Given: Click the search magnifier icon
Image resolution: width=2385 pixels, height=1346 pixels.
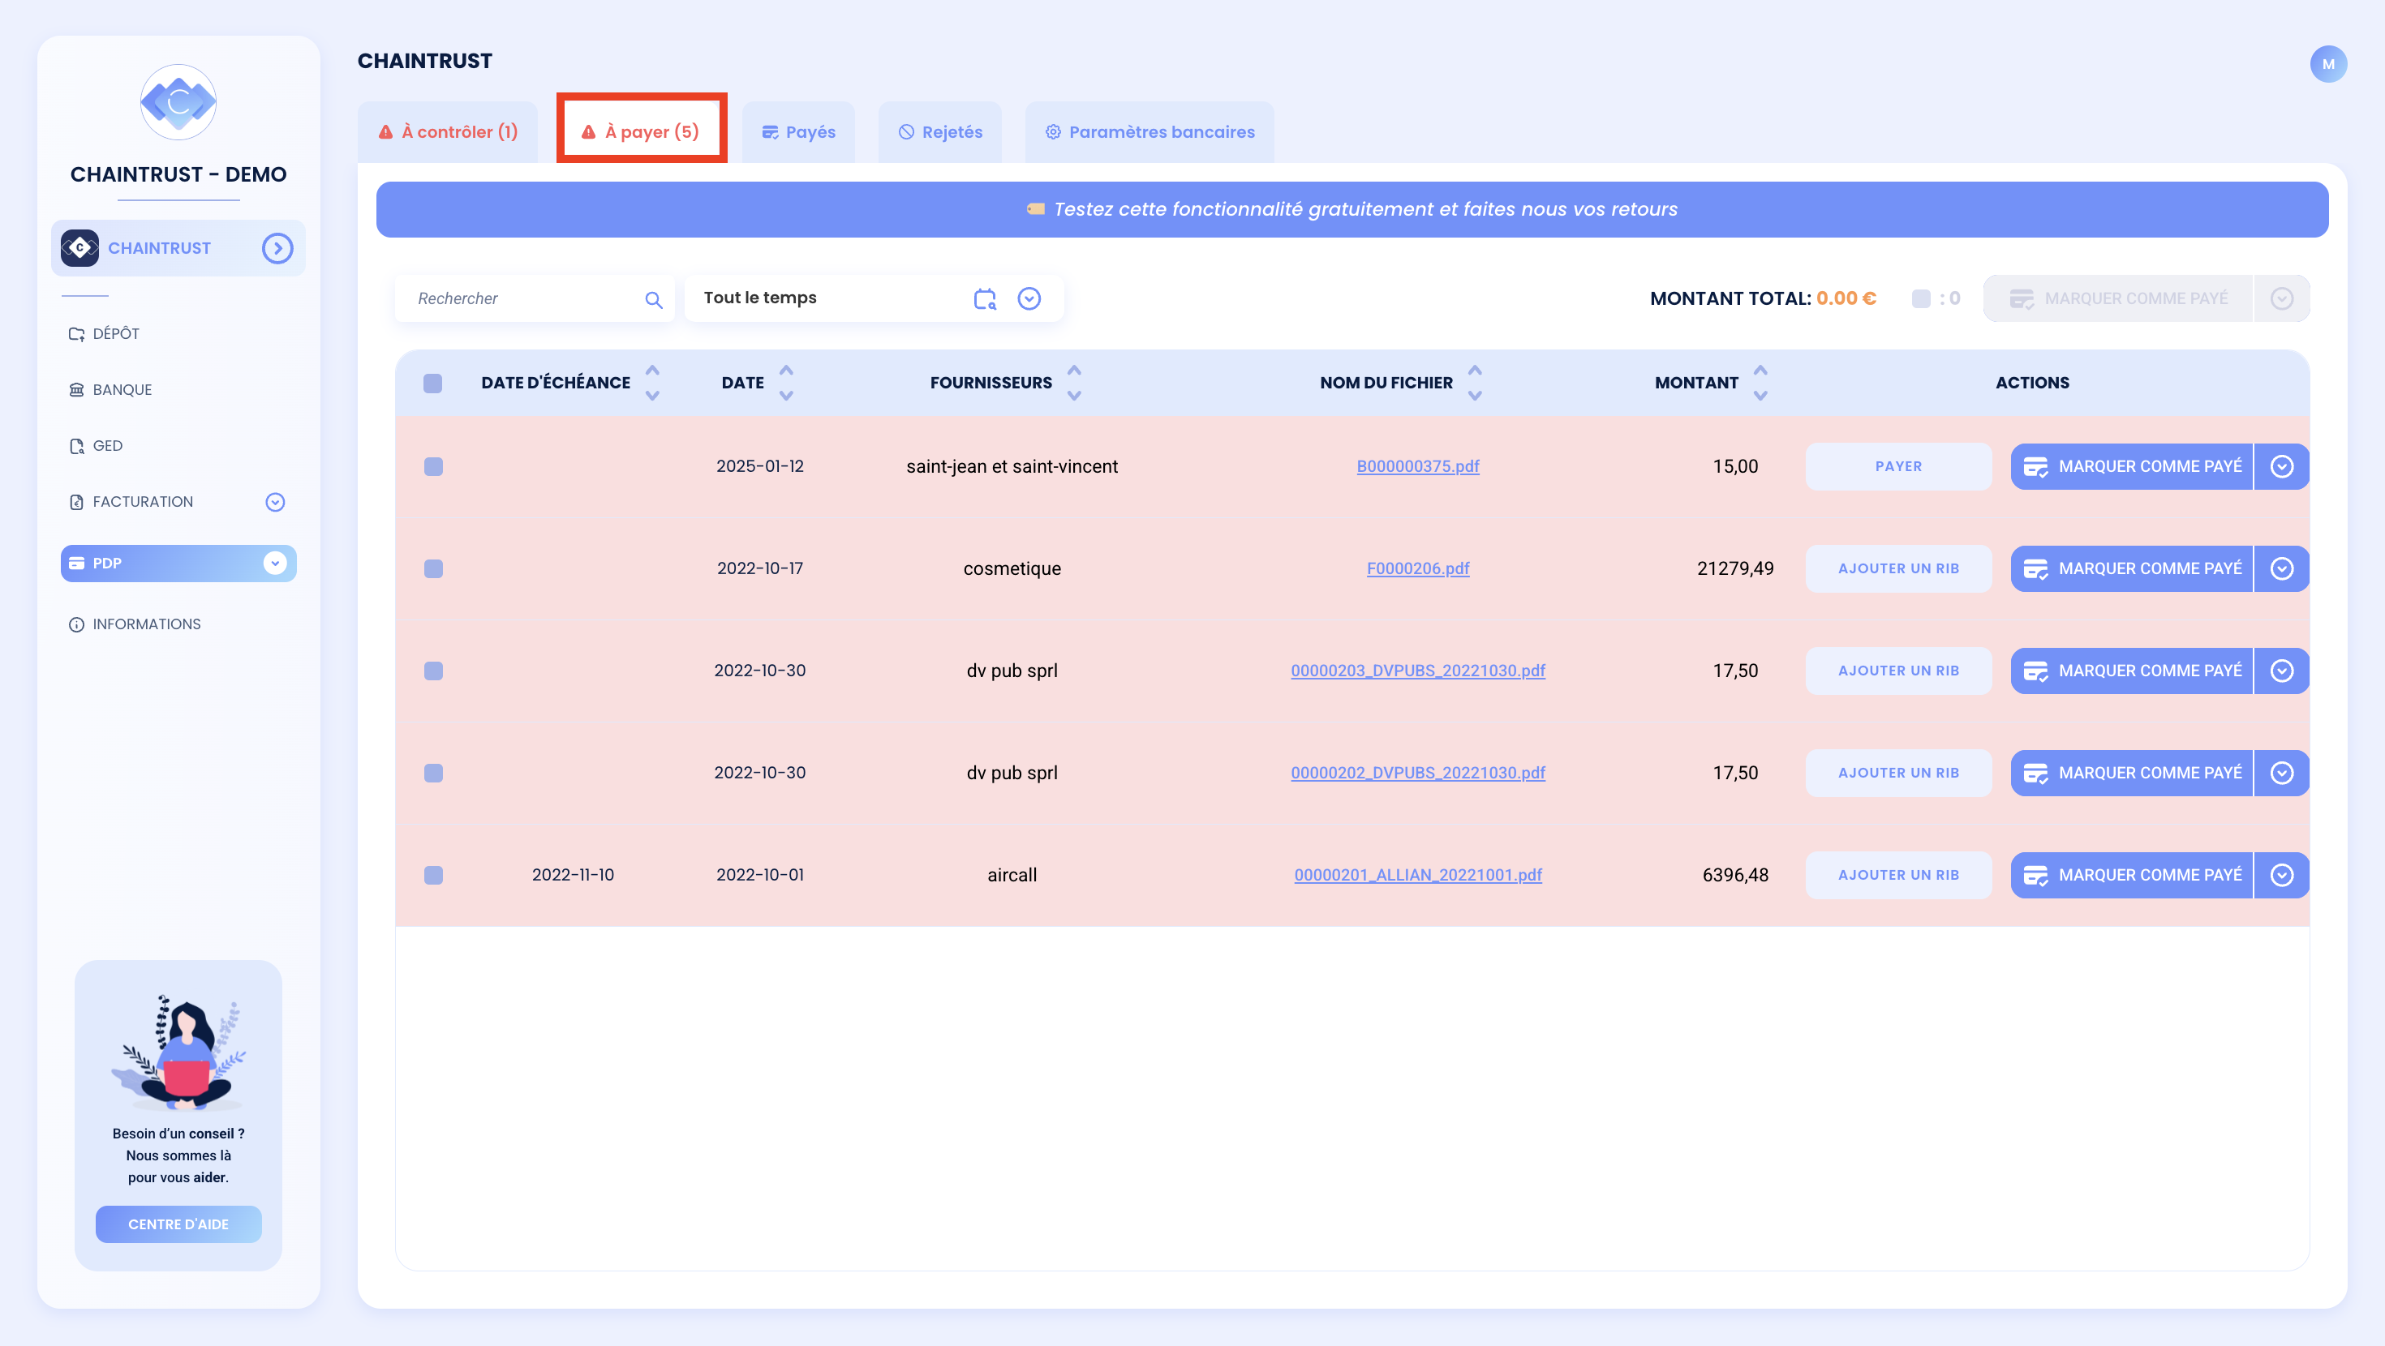Looking at the screenshot, I should coord(654,299).
